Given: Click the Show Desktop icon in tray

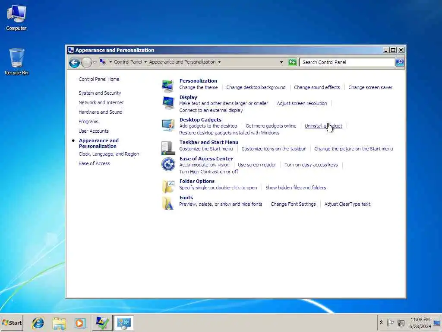Looking at the screenshot, I should [437, 322].
